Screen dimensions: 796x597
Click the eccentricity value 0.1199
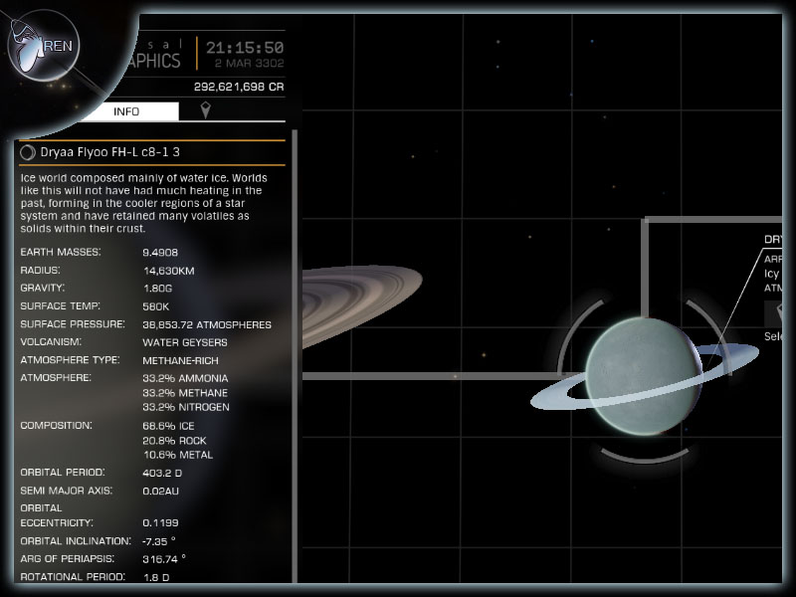point(160,523)
